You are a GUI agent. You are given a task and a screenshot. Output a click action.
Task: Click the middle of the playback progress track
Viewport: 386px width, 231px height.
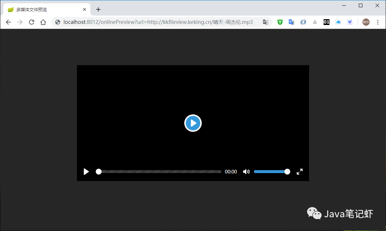tap(159, 172)
